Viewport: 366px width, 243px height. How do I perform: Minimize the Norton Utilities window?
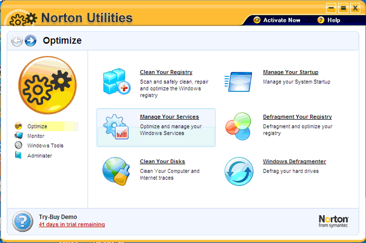point(331,8)
